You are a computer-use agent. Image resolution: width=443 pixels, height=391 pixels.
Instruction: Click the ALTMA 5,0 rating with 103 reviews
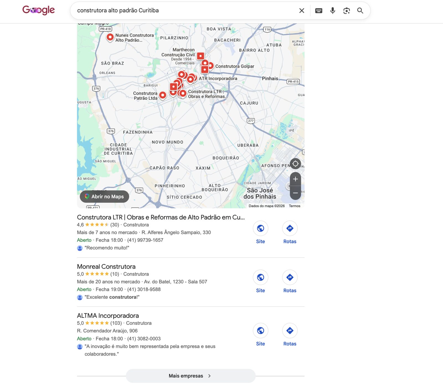pos(99,323)
